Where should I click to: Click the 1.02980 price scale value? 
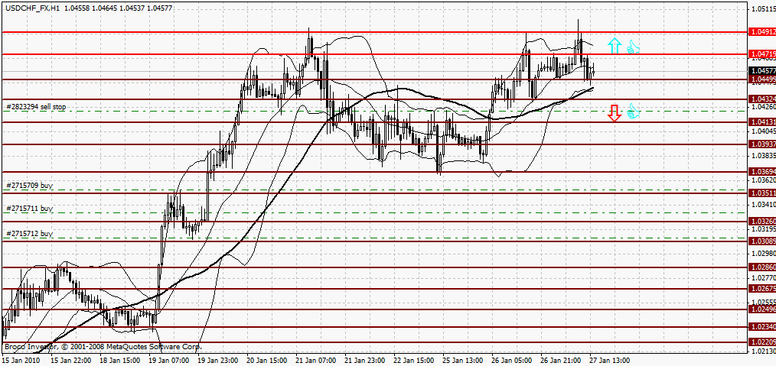click(764, 254)
